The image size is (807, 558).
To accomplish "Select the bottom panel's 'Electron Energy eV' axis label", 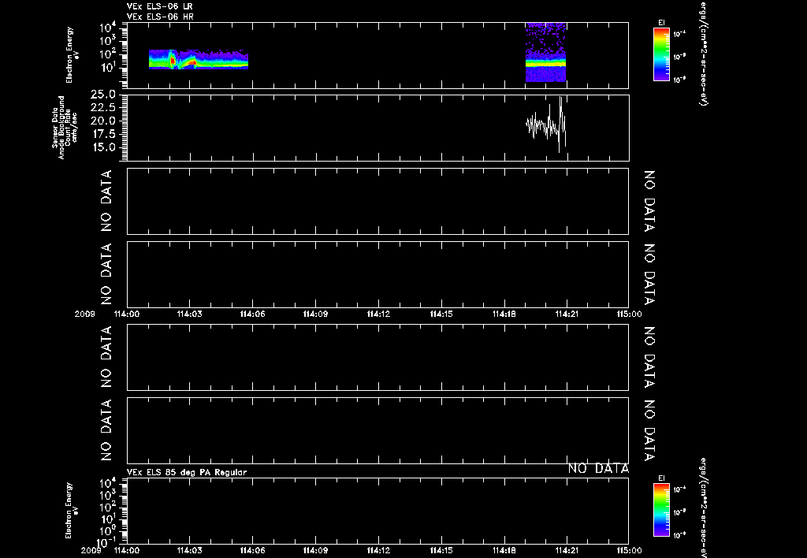I will (x=73, y=511).
